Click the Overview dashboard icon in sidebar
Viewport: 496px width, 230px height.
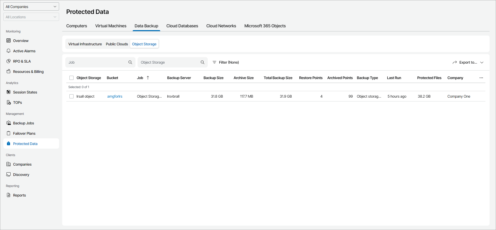[x=9, y=41]
